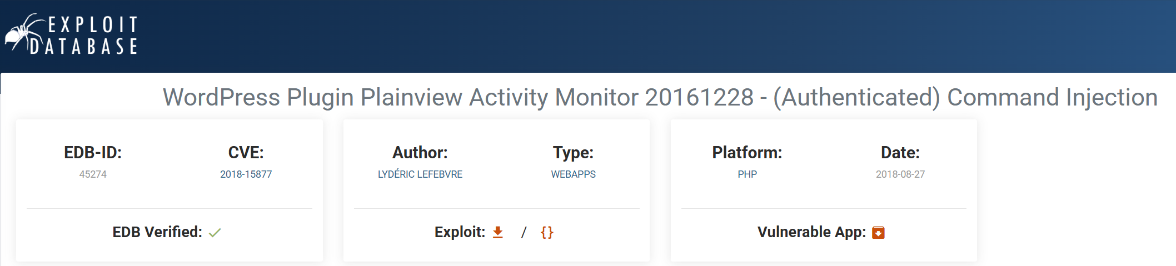Filter by WEBAPPS type link
The height and width of the screenshot is (266, 1176).
click(573, 174)
